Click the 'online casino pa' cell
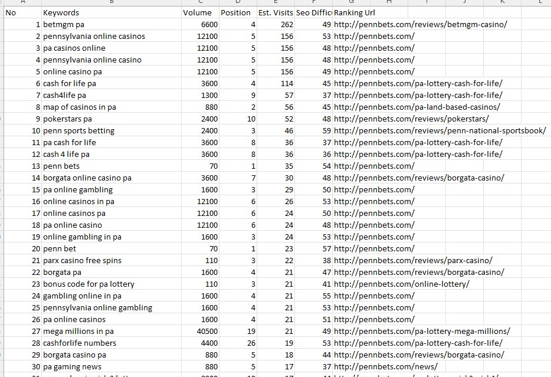 (111, 71)
